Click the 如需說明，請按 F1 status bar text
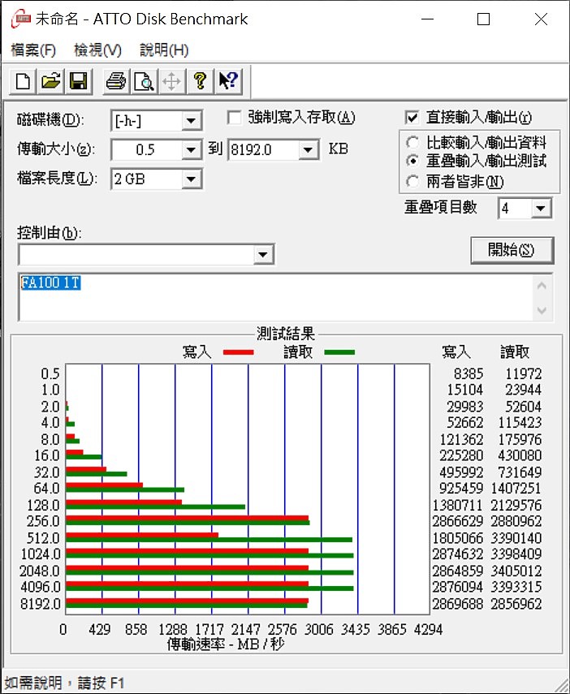570x694 pixels. (x=65, y=683)
